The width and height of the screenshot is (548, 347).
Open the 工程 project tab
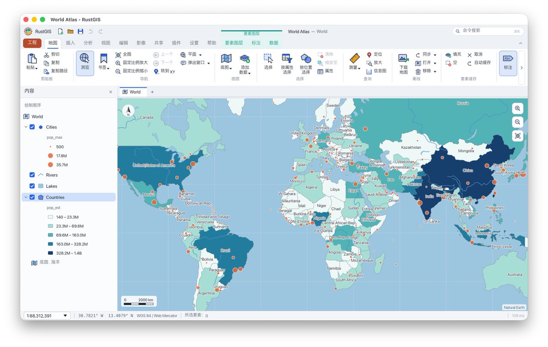pos(32,43)
